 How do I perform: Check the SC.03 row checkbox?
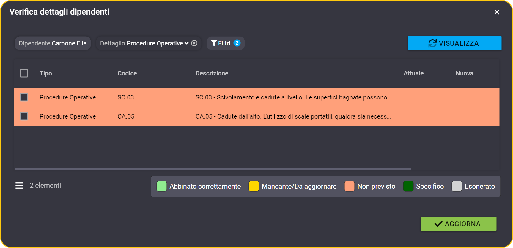(x=24, y=97)
